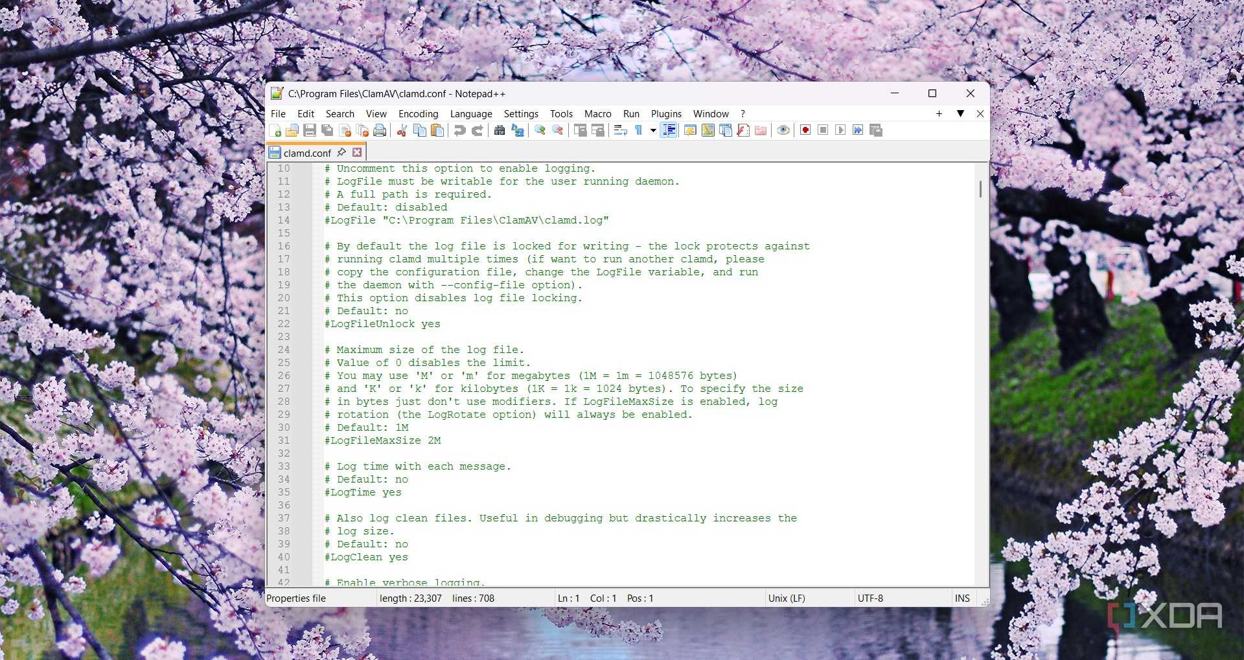This screenshot has height=660, width=1244.
Task: Toggle monitoring with the eye icon
Action: click(783, 131)
